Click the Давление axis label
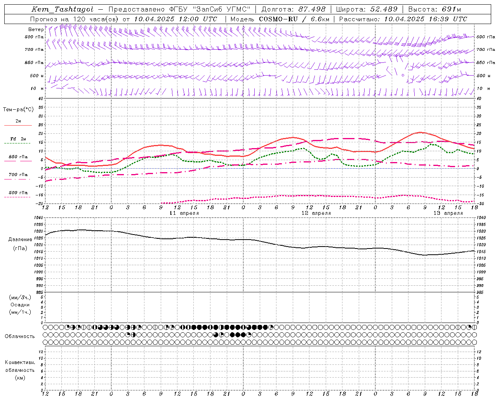This screenshot has height=397, width=497. pos(20,240)
